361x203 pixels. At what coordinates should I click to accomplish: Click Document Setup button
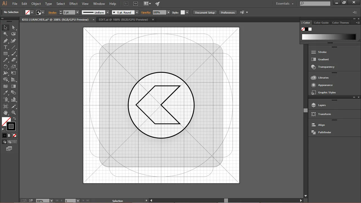pos(205,12)
